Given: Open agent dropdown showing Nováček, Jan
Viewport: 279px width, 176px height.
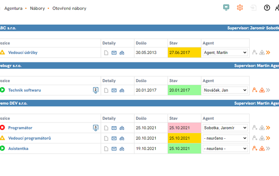Looking at the screenshot, I should tap(225, 90).
